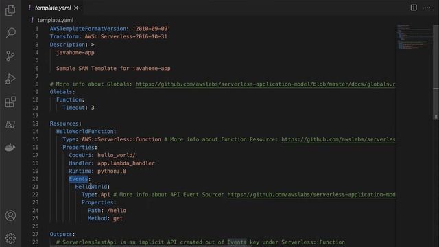The width and height of the screenshot is (439, 247).
Task: Click the '2010-09-09' version string
Action: pyautogui.click(x=152, y=29)
